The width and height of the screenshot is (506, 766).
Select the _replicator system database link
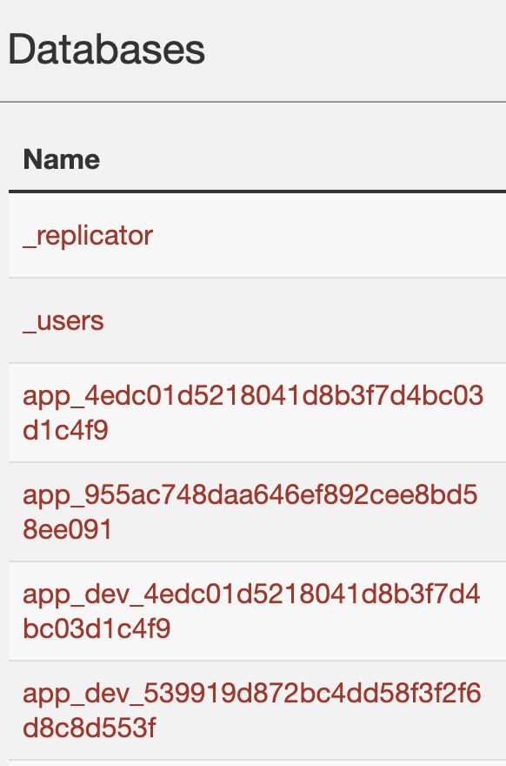[87, 236]
